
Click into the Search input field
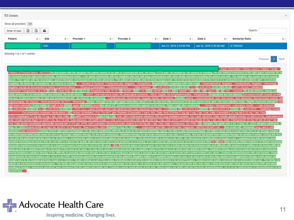[272, 31]
